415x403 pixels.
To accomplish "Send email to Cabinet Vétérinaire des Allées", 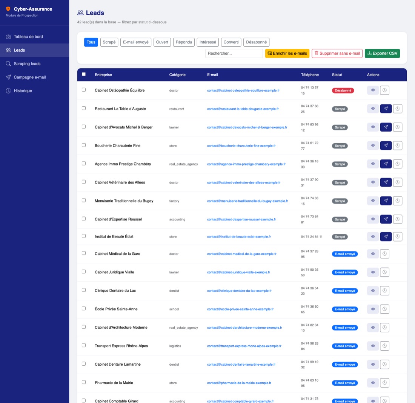I will (x=386, y=182).
